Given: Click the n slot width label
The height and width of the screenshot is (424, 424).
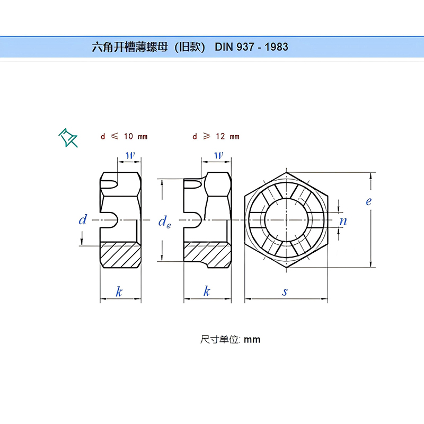Looking at the screenshot, I should pyautogui.click(x=343, y=221).
